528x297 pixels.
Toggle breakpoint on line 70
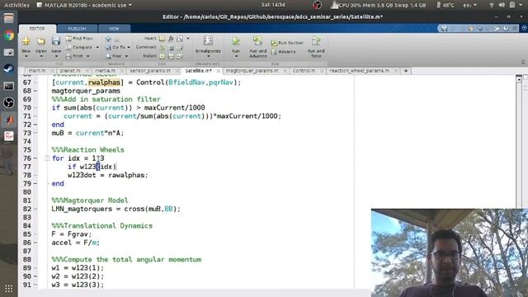(x=35, y=108)
